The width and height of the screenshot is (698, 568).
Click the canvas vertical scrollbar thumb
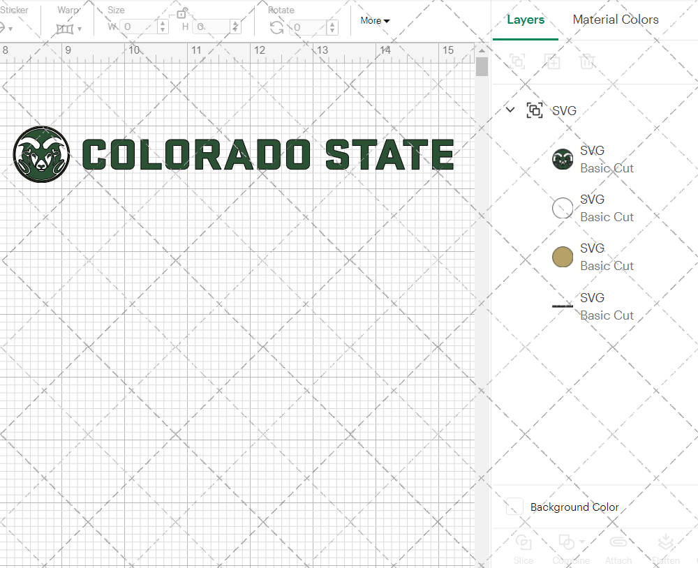(482, 67)
